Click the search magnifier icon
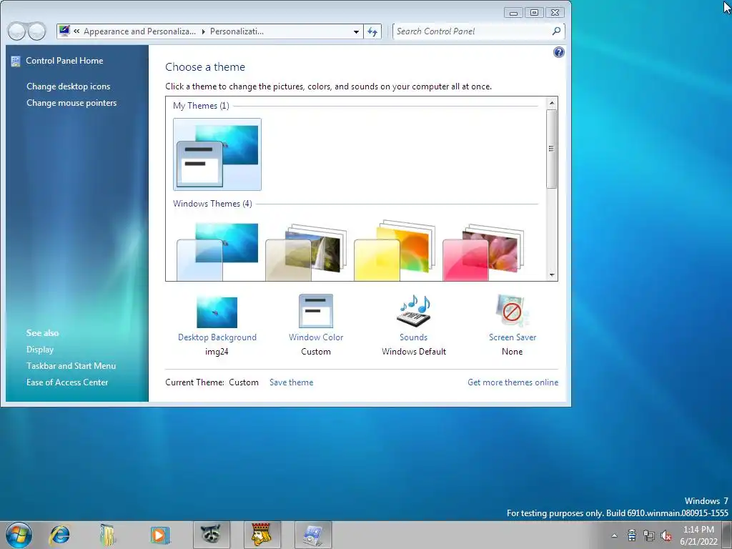 [556, 31]
